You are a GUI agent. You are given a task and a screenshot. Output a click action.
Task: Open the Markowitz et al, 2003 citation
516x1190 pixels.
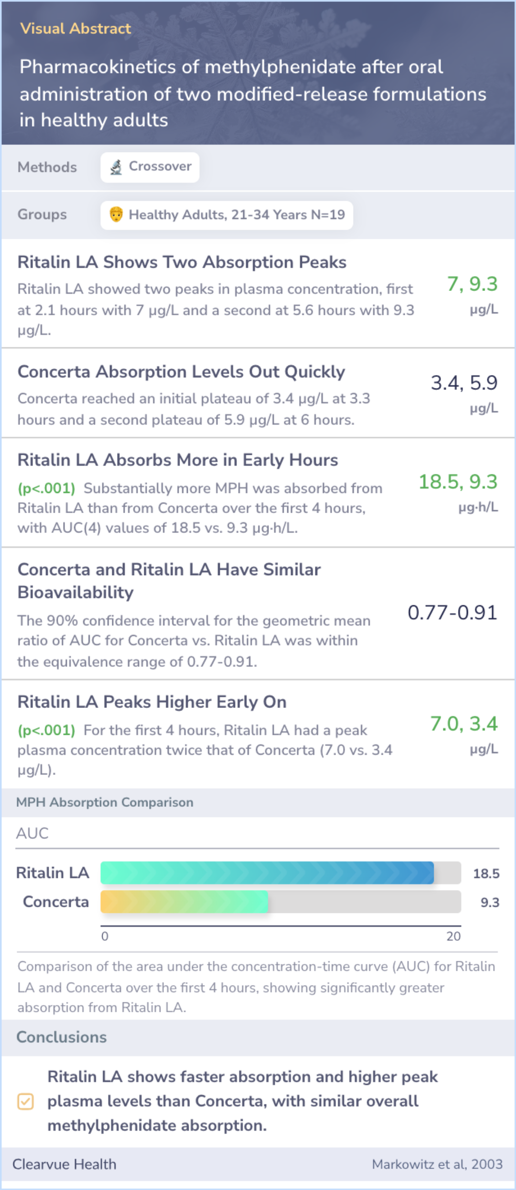437,1164
